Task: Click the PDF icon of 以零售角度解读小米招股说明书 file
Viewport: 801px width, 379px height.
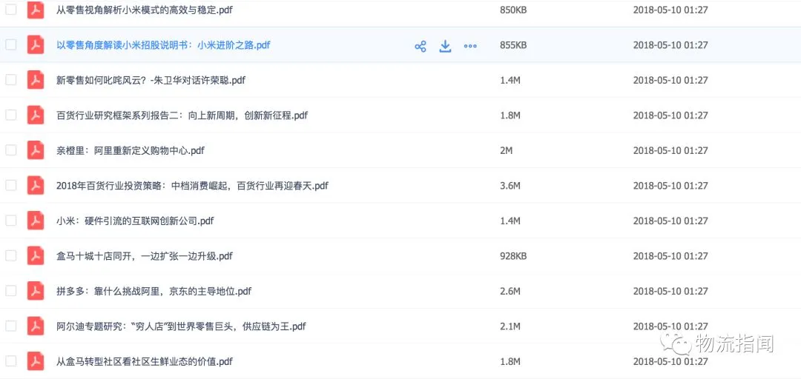Action: (36, 45)
